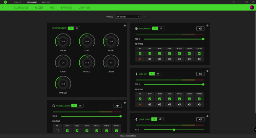
Task: Mute GAME speaker icon in Line Out routing
Action: (170, 105)
